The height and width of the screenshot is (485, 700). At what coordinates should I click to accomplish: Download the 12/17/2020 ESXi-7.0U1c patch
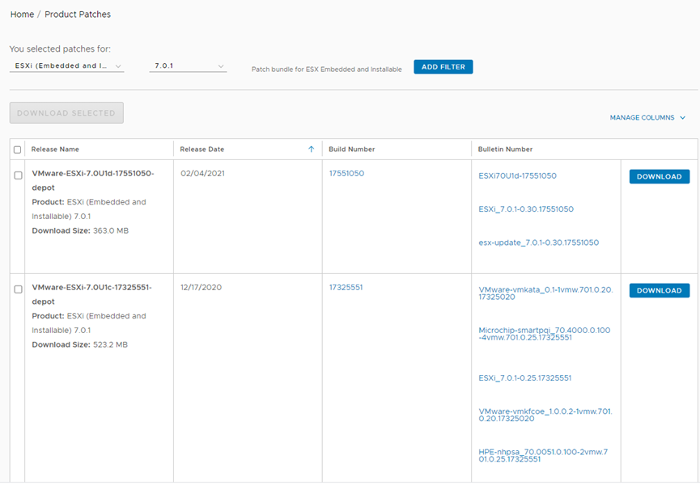660,291
